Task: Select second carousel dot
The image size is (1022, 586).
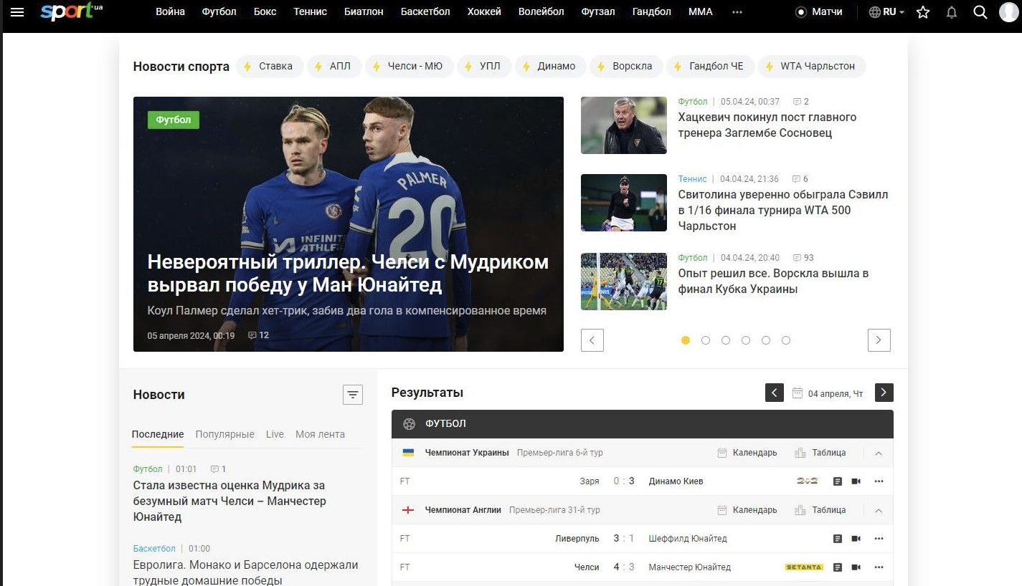Action: click(x=706, y=340)
